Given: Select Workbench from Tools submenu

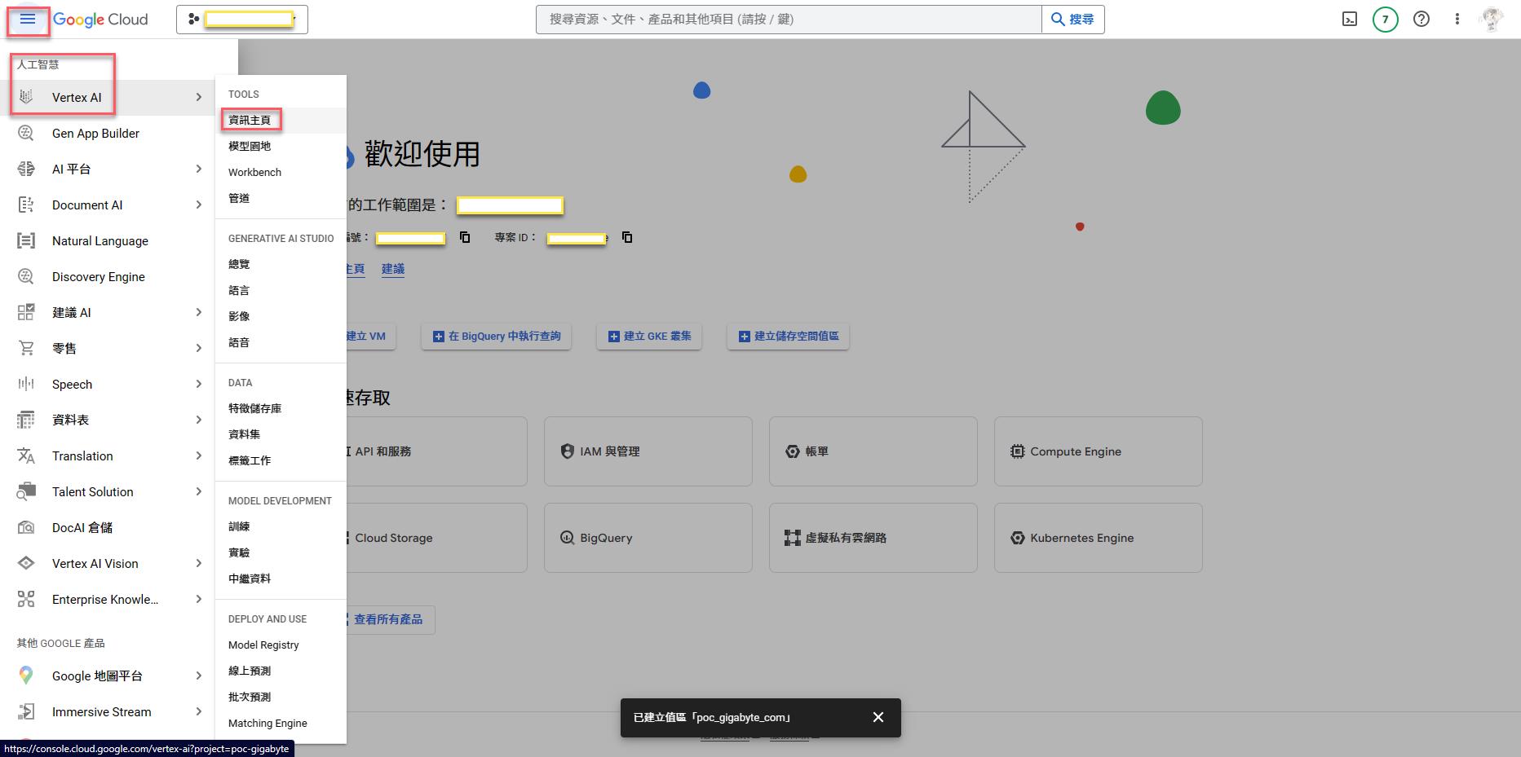Looking at the screenshot, I should pyautogui.click(x=254, y=173).
